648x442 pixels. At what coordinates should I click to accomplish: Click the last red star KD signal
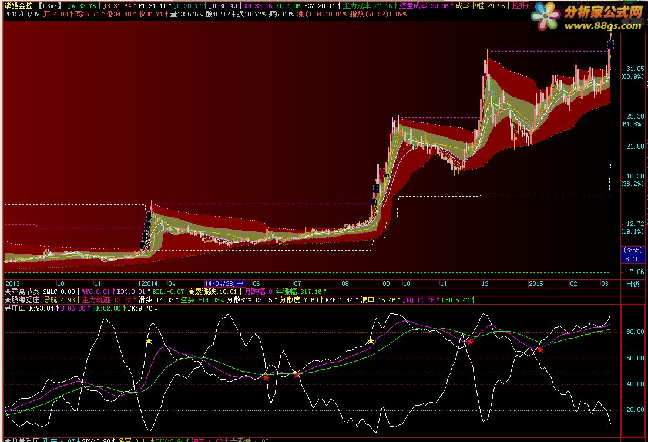click(540, 350)
